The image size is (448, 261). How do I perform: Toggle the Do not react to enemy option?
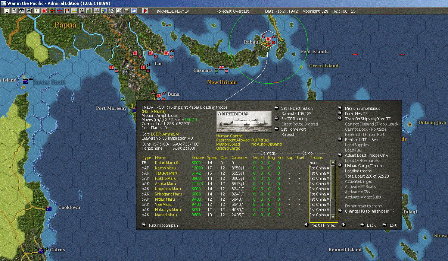364,206
